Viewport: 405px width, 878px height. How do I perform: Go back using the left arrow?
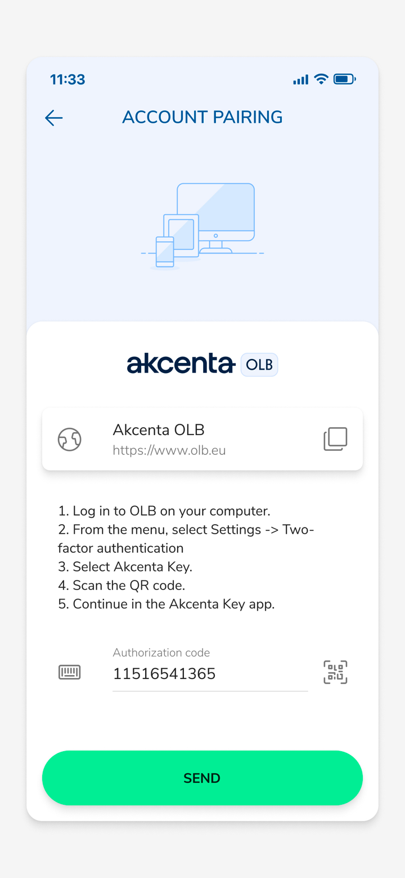tap(54, 118)
